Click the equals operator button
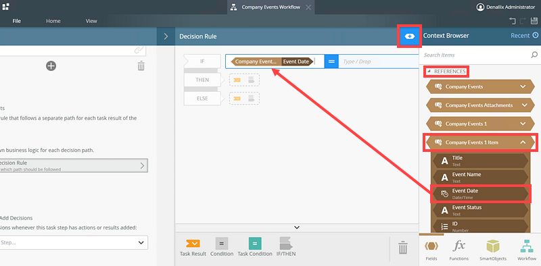 pos(331,61)
